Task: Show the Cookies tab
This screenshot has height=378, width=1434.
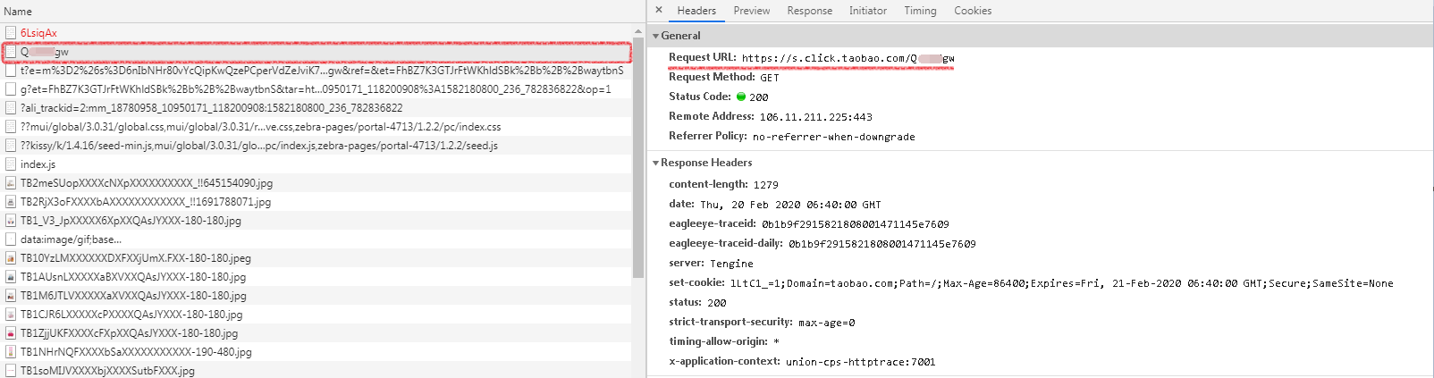Action: tap(973, 11)
